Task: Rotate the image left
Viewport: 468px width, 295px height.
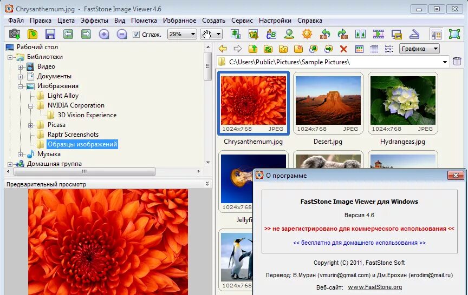Action: coord(325,34)
